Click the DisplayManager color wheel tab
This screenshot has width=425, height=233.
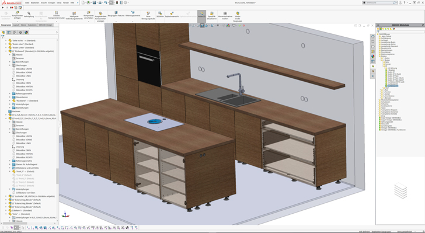[x=26, y=32]
